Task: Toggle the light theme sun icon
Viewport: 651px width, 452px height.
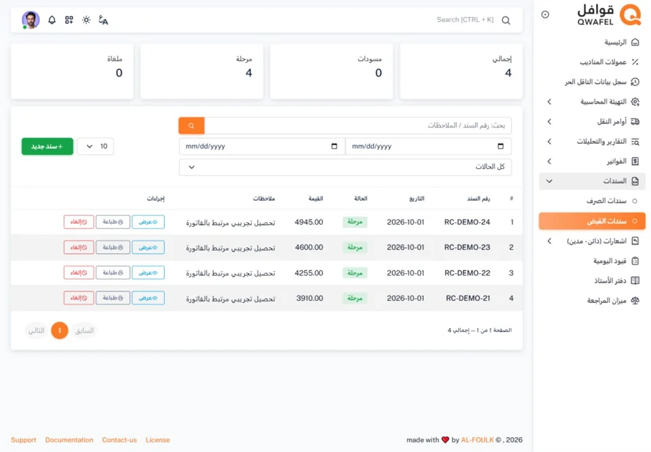Action: pyautogui.click(x=86, y=20)
